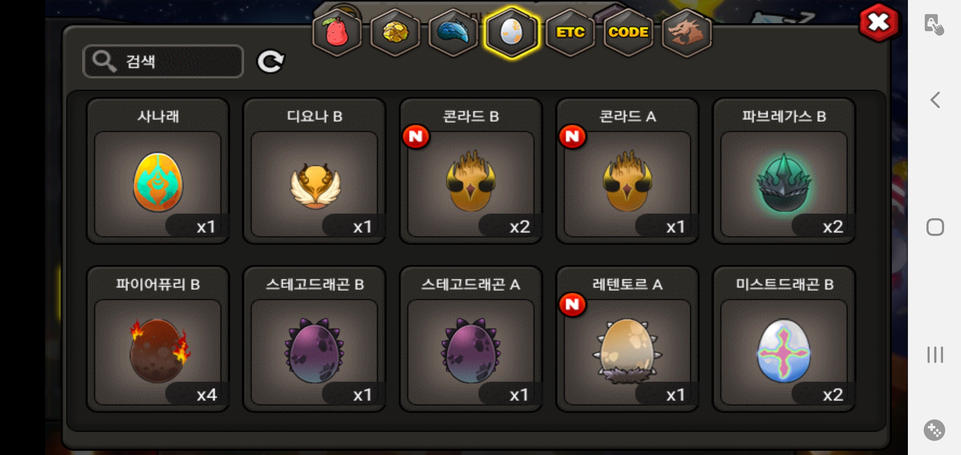961x455 pixels.
Task: Open the ETC items tab
Action: coord(570,33)
